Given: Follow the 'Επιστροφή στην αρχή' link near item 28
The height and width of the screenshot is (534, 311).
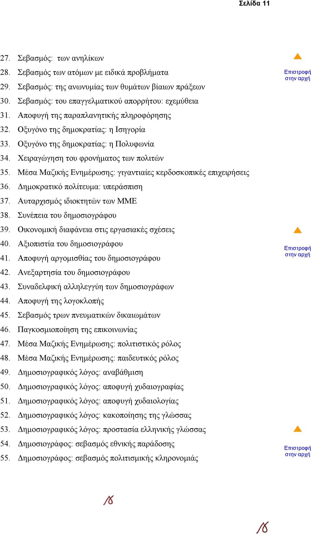Looking at the screenshot, I should click(297, 75).
